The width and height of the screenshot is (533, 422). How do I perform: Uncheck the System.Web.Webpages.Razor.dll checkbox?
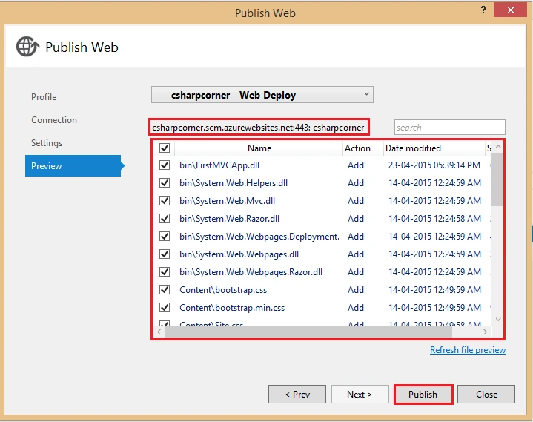coord(165,271)
